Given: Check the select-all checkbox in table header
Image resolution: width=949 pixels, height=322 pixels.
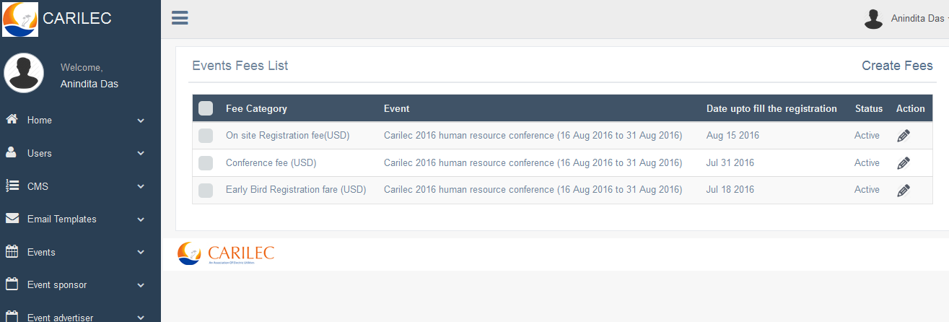Looking at the screenshot, I should [x=206, y=108].
